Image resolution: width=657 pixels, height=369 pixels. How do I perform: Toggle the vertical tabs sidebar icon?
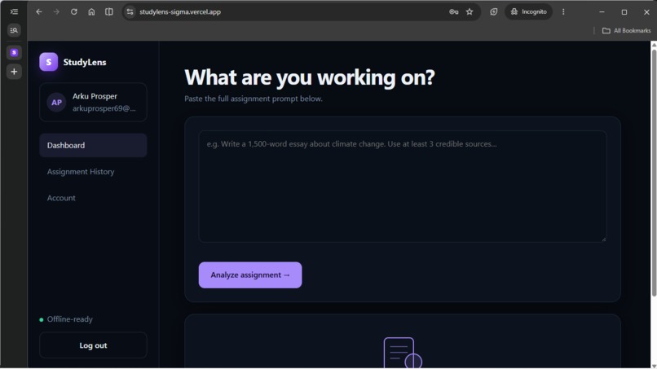pyautogui.click(x=14, y=11)
